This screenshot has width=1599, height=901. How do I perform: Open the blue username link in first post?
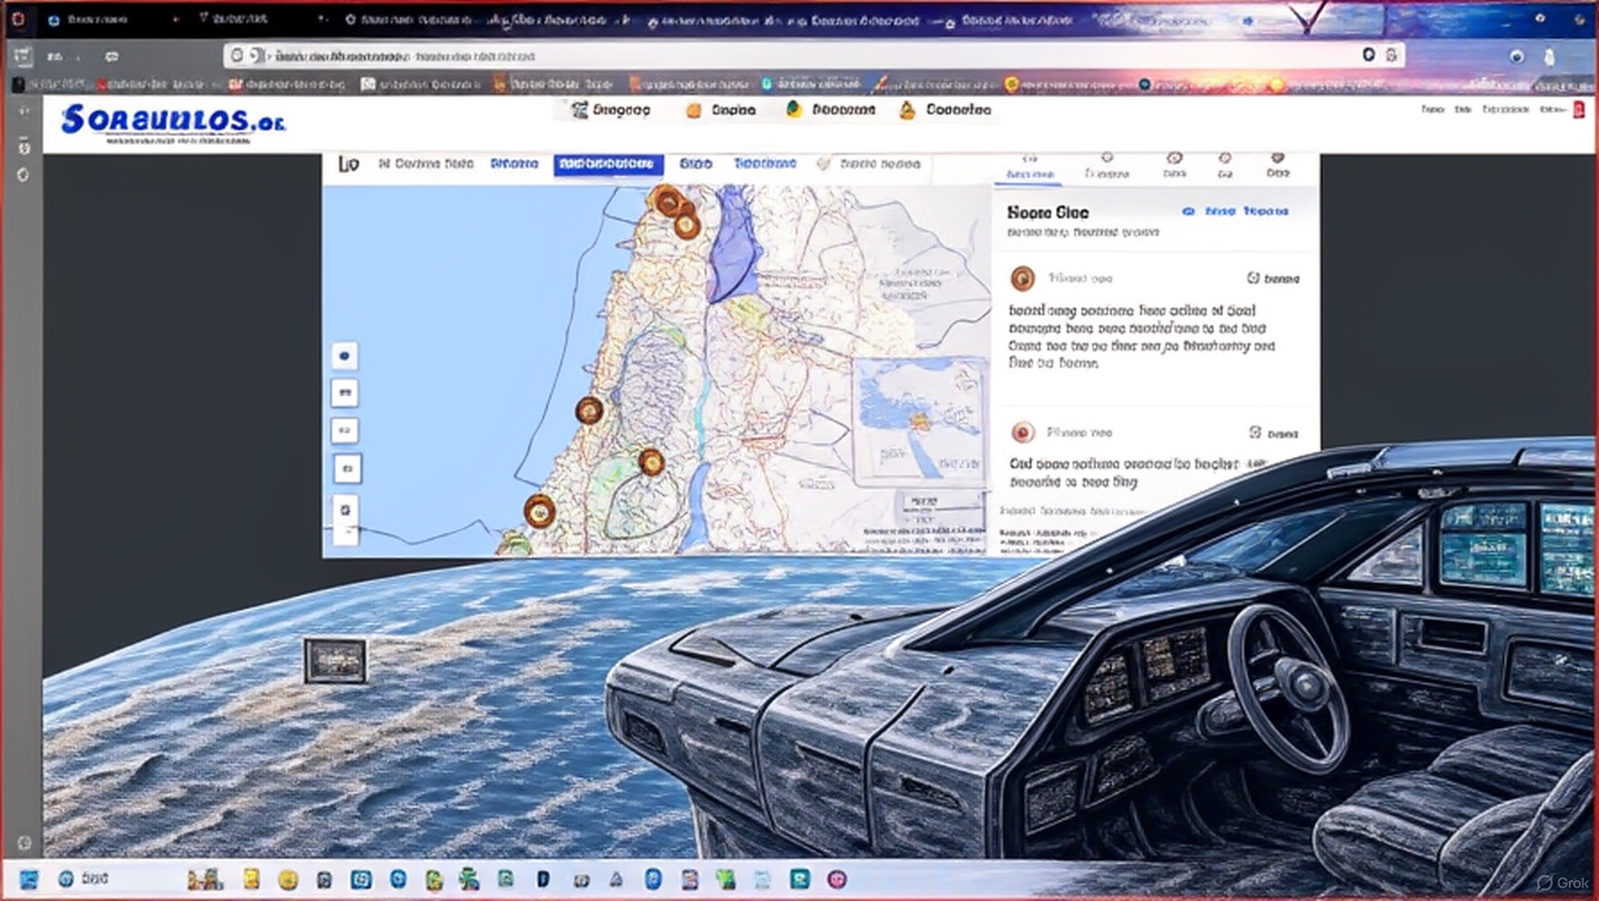pos(1079,278)
